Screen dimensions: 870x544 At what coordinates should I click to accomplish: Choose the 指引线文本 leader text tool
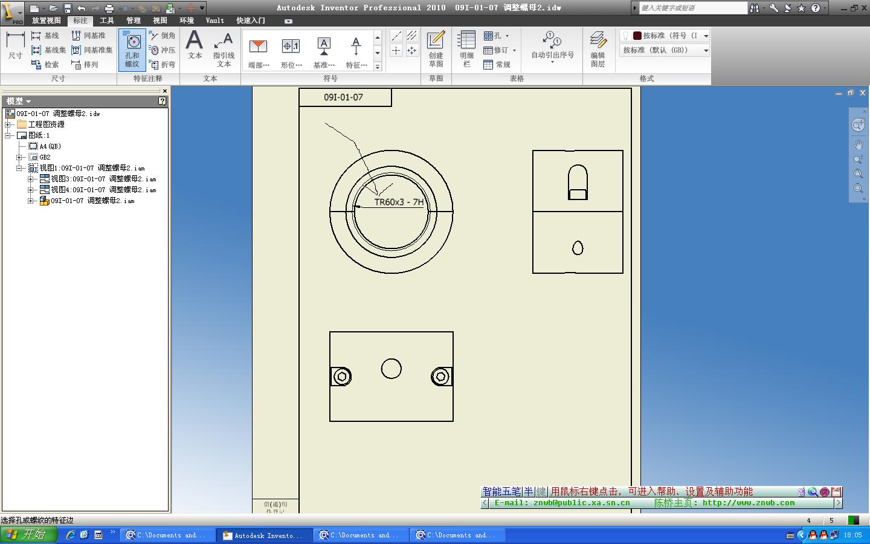pos(224,50)
